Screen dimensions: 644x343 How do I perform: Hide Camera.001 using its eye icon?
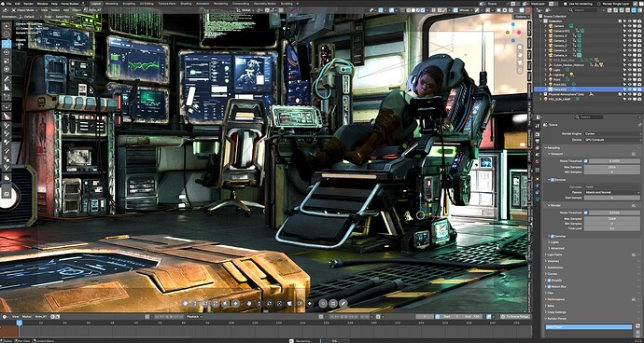[629, 31]
